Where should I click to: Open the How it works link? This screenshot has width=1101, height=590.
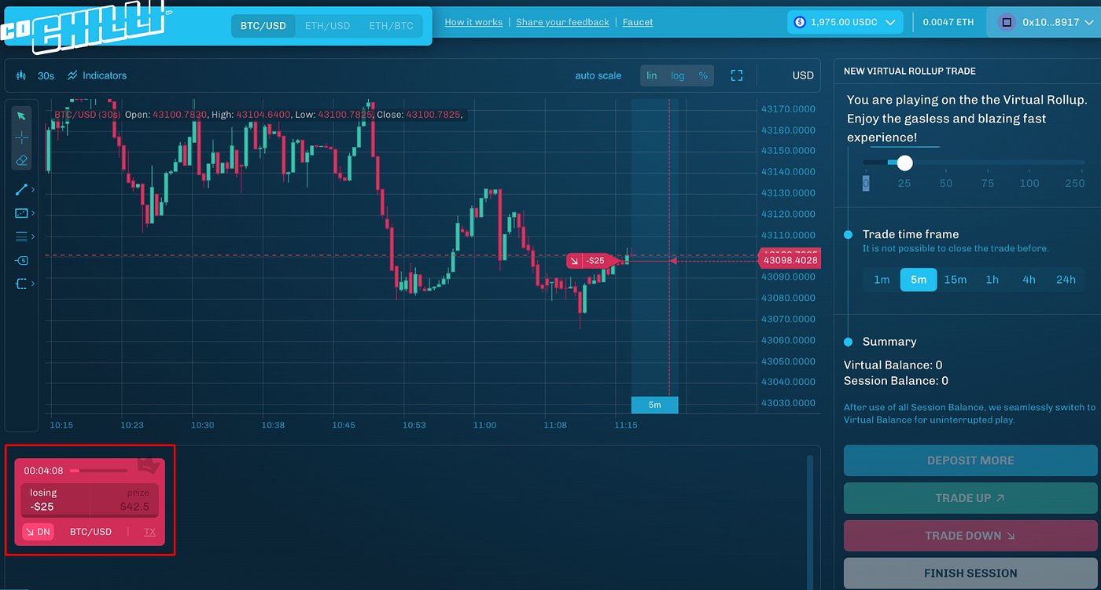point(473,22)
